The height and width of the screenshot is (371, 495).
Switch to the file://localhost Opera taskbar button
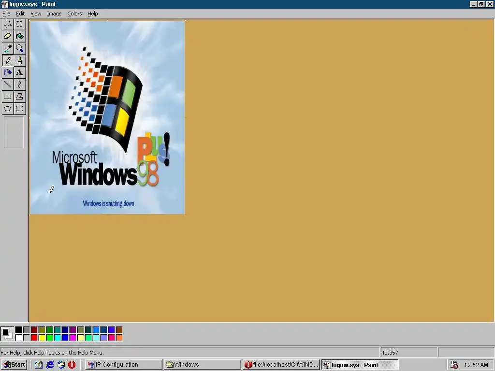coord(281,365)
